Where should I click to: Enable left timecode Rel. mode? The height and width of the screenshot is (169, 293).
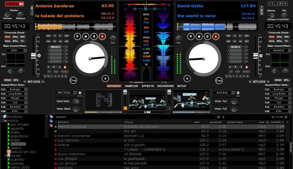23,37
